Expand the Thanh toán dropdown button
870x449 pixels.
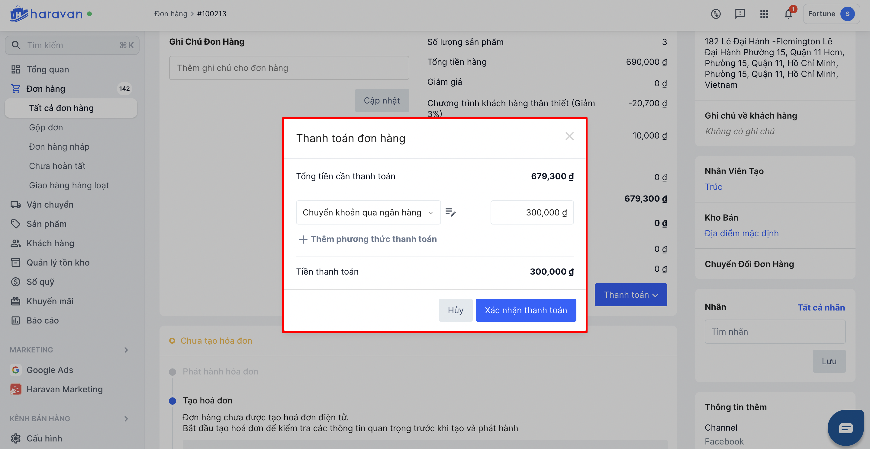(630, 295)
